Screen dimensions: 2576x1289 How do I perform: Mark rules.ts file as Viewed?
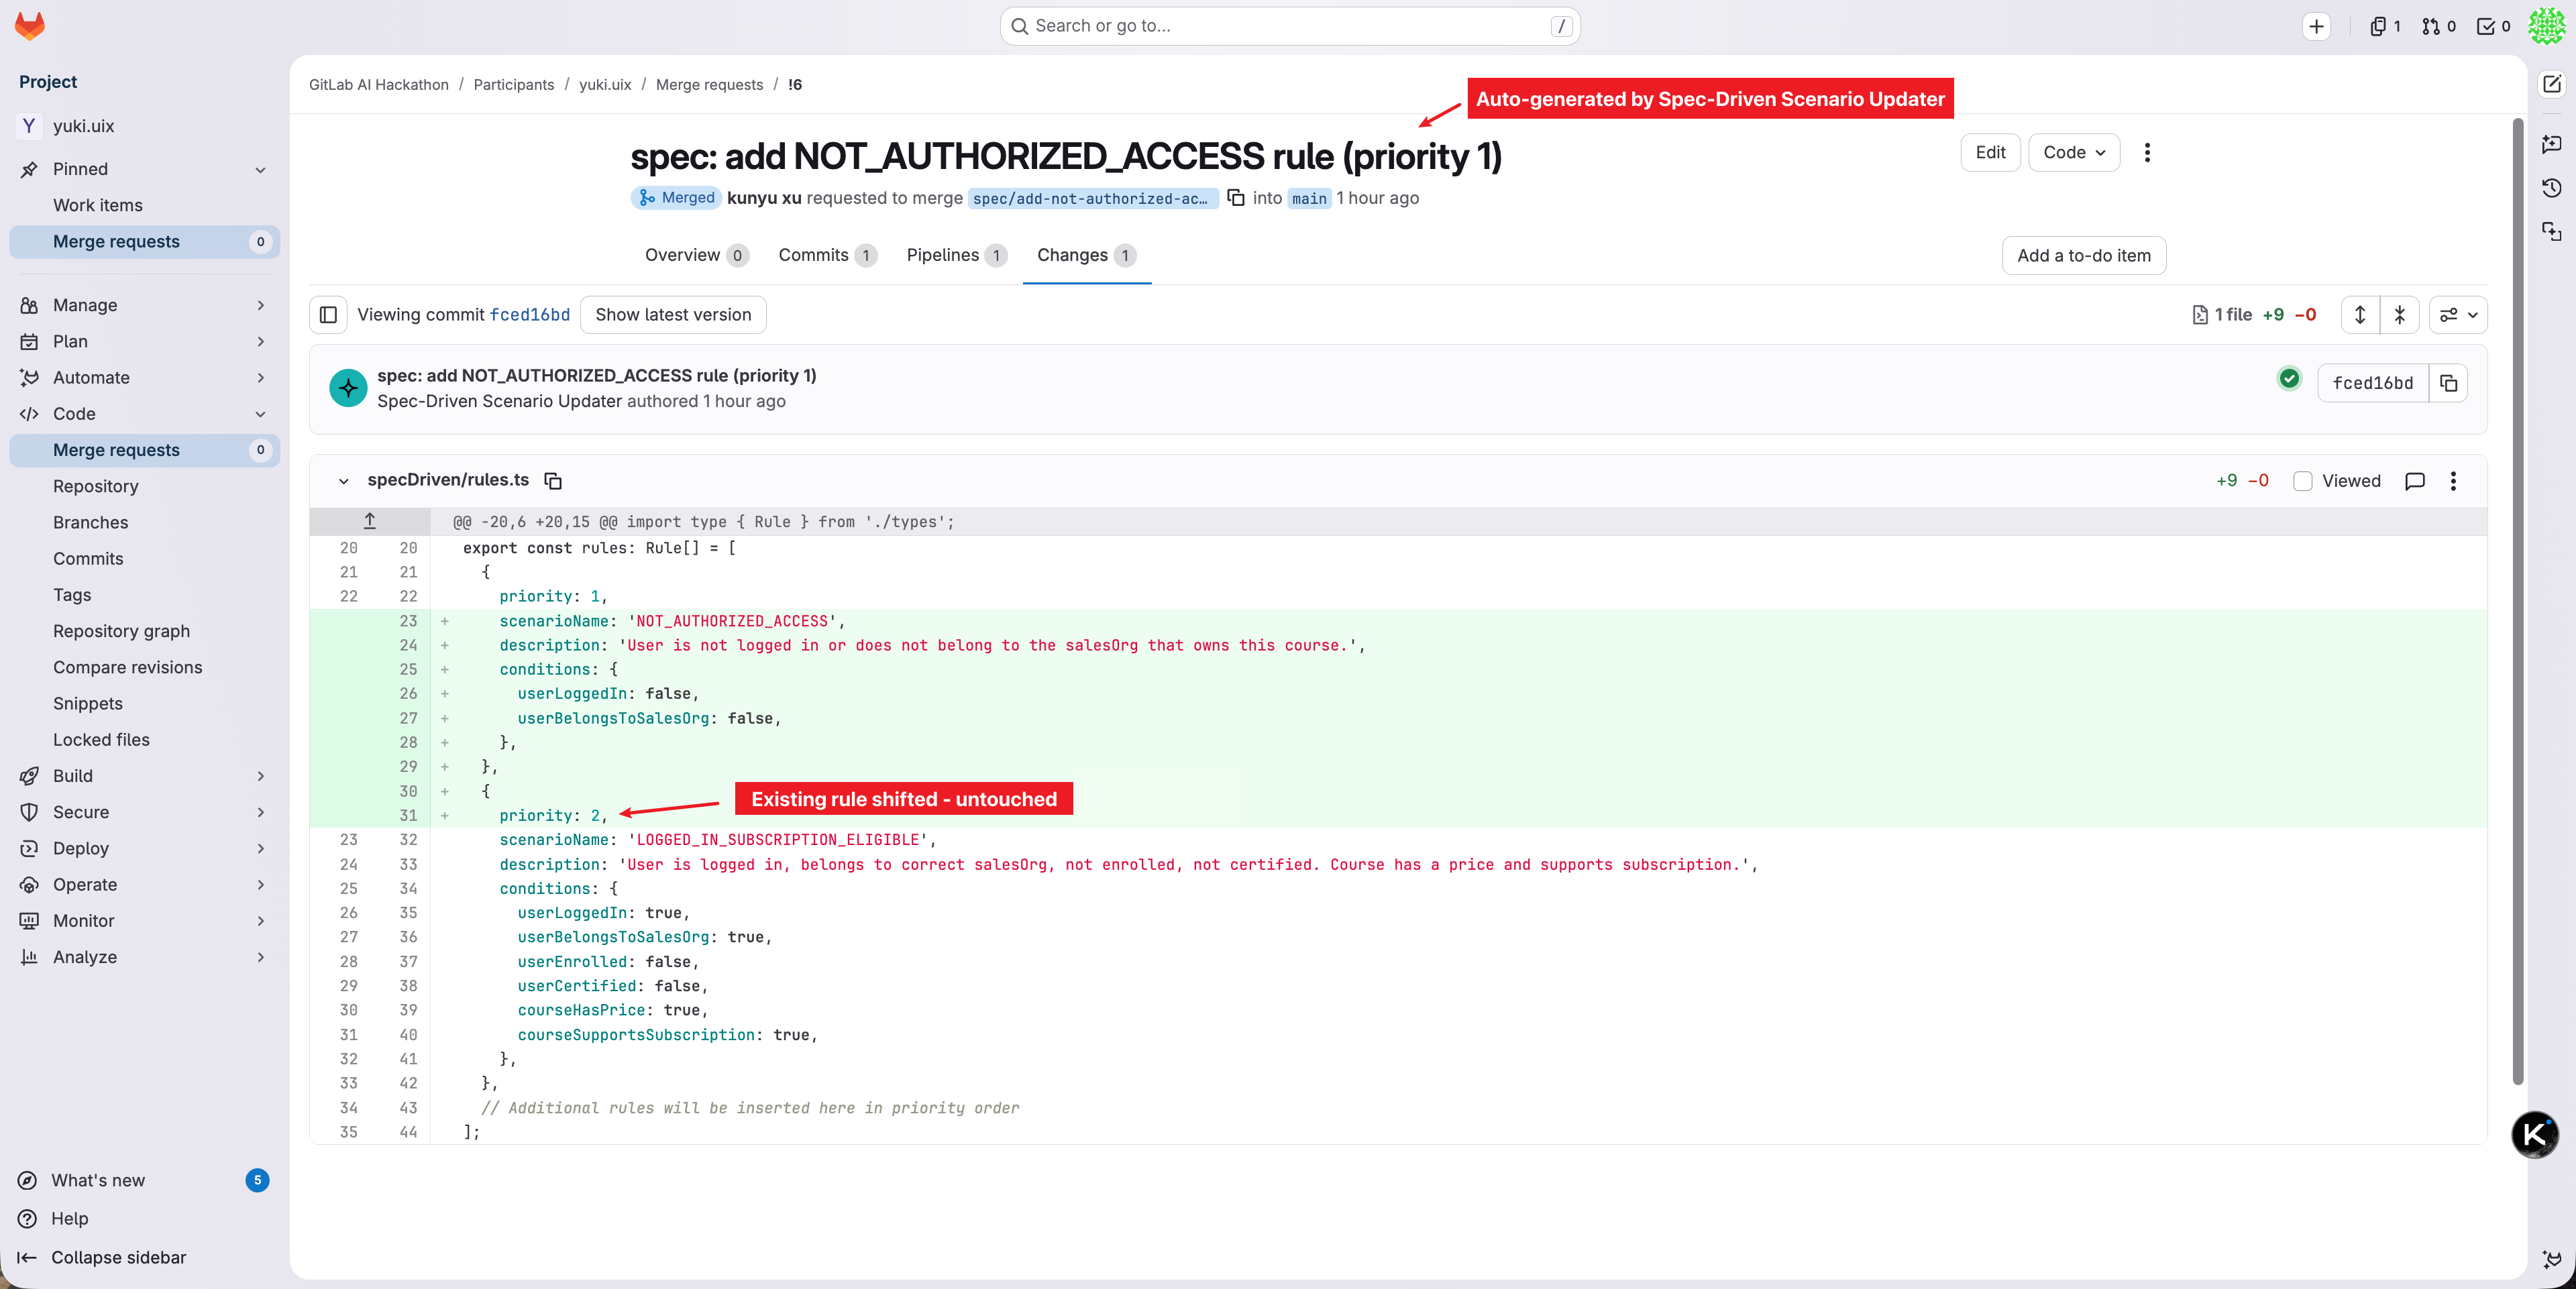pos(2303,481)
